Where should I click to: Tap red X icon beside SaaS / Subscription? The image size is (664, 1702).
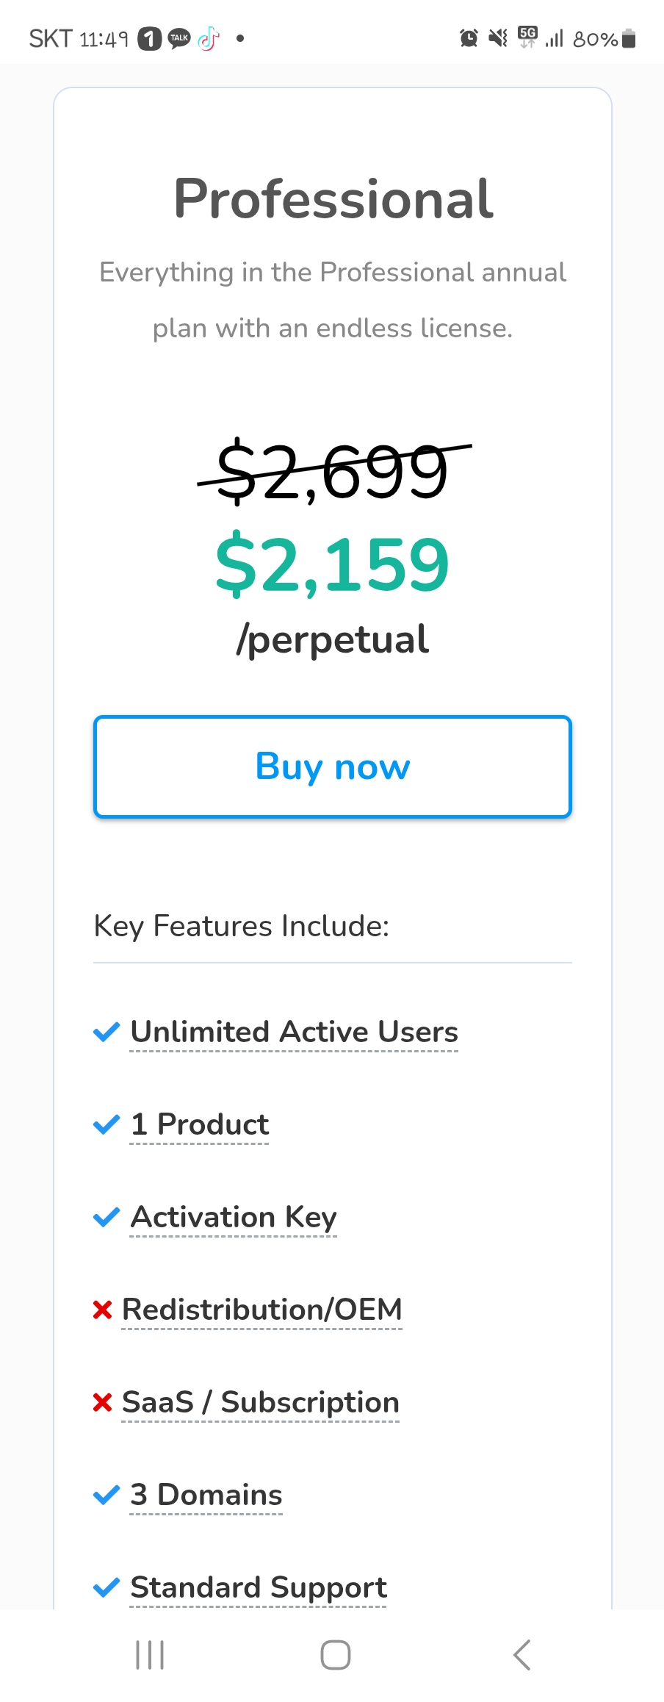[103, 1402]
